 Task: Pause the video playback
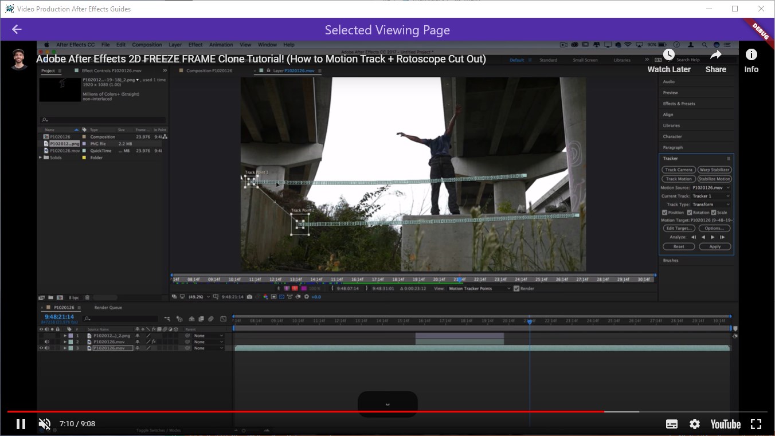[21, 424]
